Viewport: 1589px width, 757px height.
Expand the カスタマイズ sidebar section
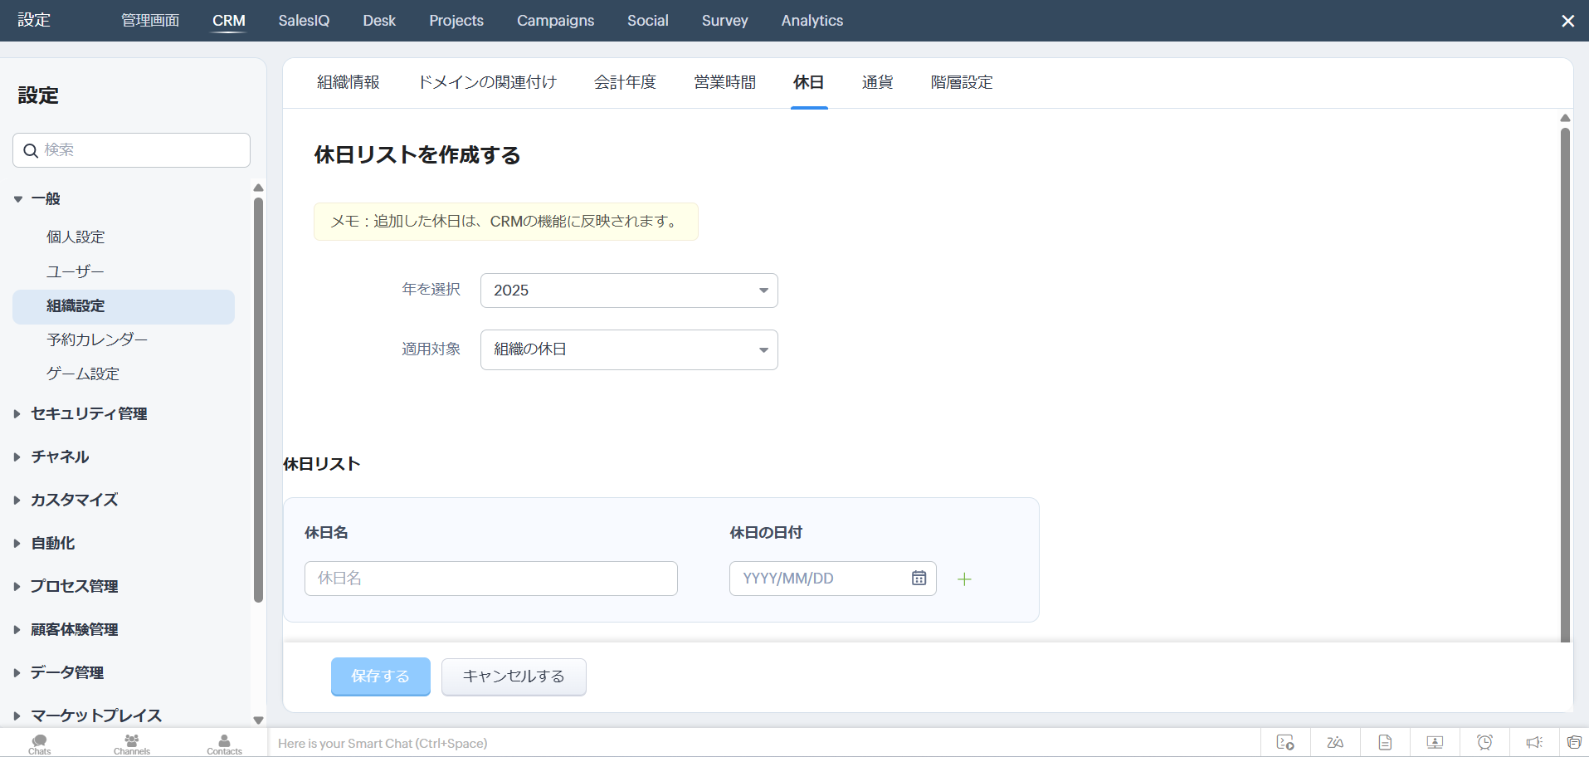click(x=74, y=500)
